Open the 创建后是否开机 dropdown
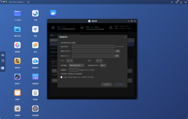 coord(103,65)
